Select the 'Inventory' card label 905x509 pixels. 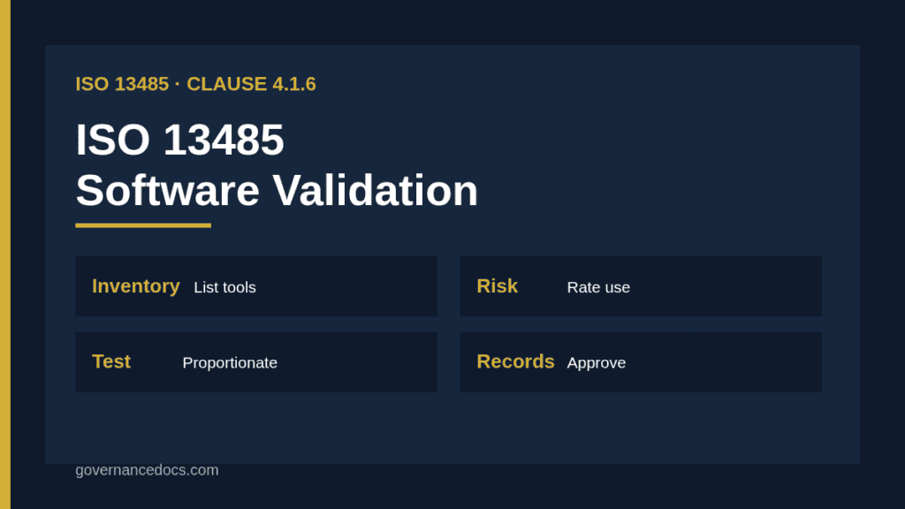[x=135, y=286]
